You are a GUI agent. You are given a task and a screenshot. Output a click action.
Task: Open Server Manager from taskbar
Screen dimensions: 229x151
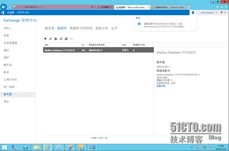pos(14,148)
